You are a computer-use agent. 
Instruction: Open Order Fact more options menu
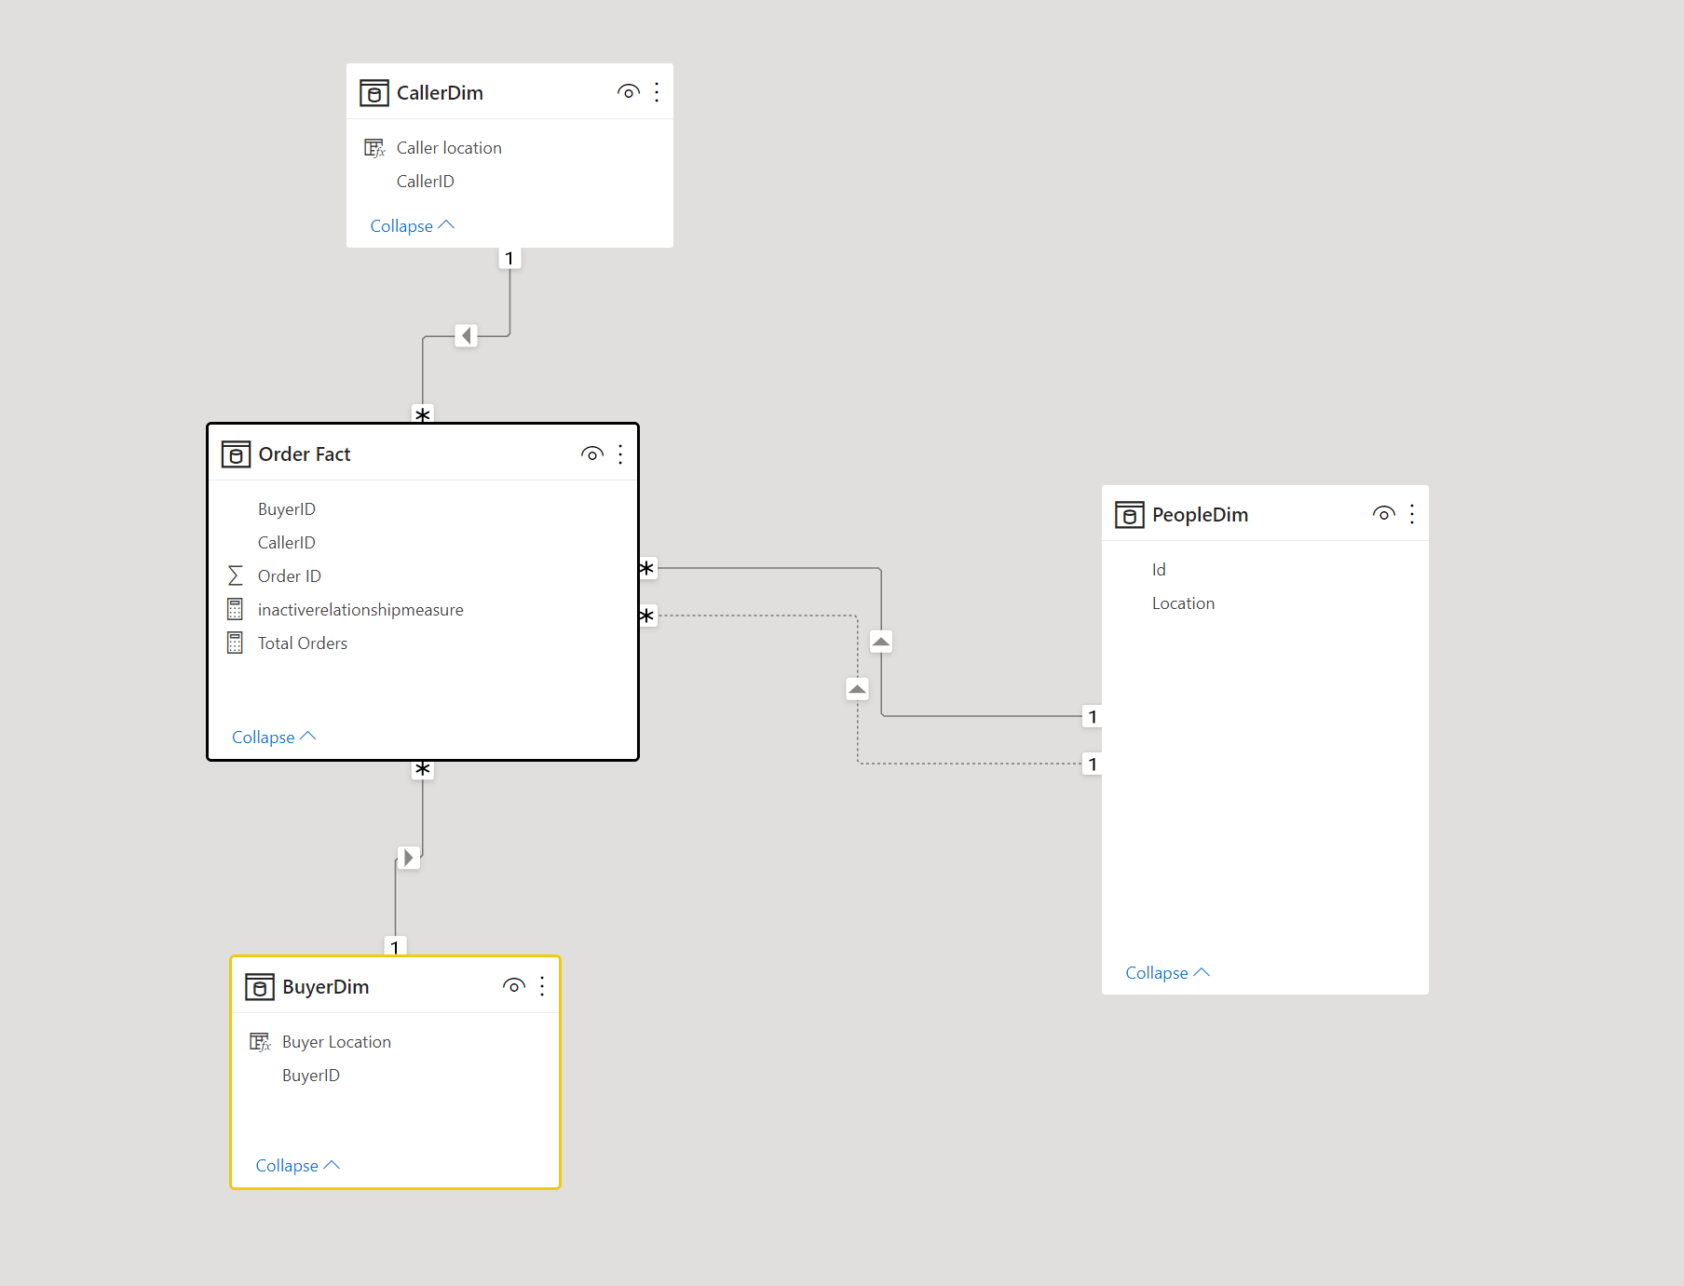point(620,454)
